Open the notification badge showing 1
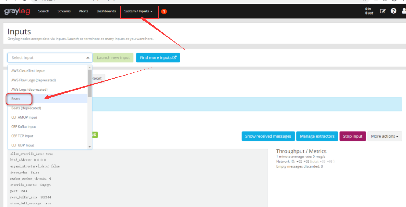Image resolution: width=406 pixels, height=207 pixels. pos(164,11)
